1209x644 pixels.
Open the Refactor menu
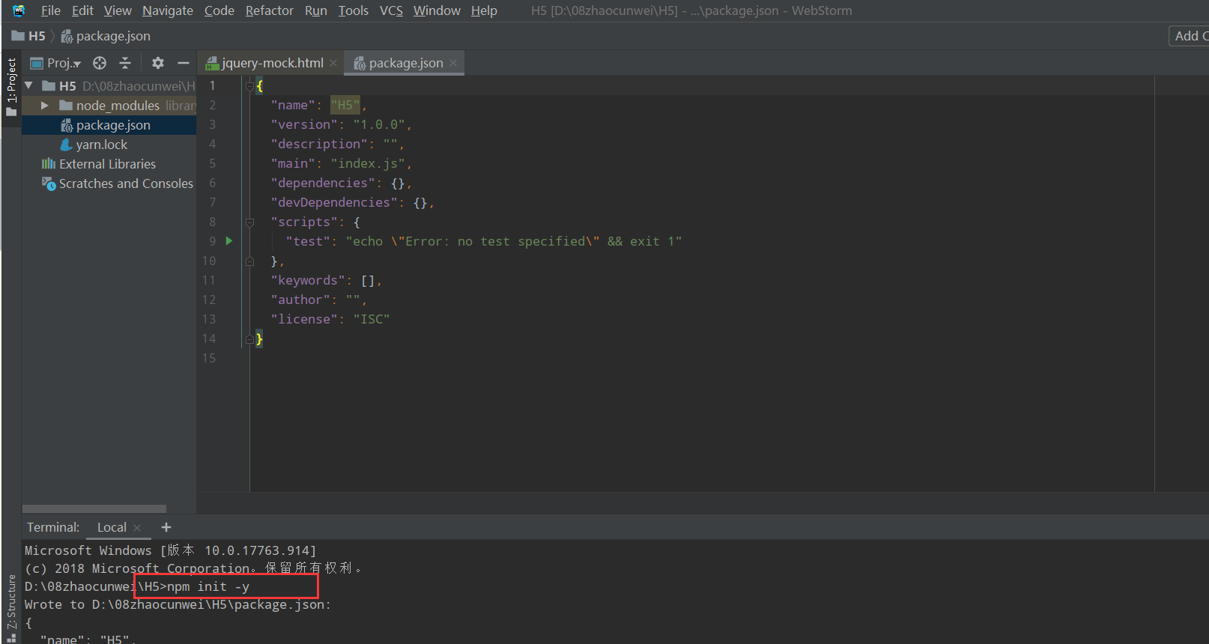[270, 10]
